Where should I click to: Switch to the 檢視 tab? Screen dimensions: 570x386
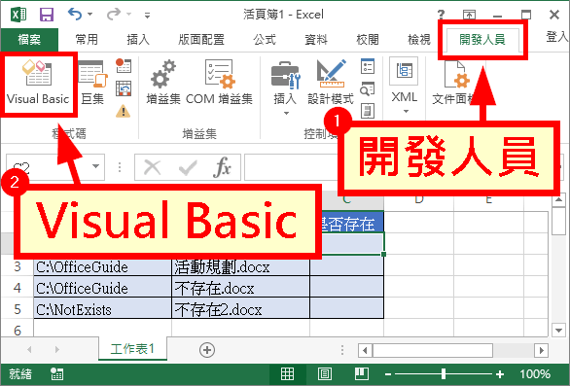tap(419, 39)
